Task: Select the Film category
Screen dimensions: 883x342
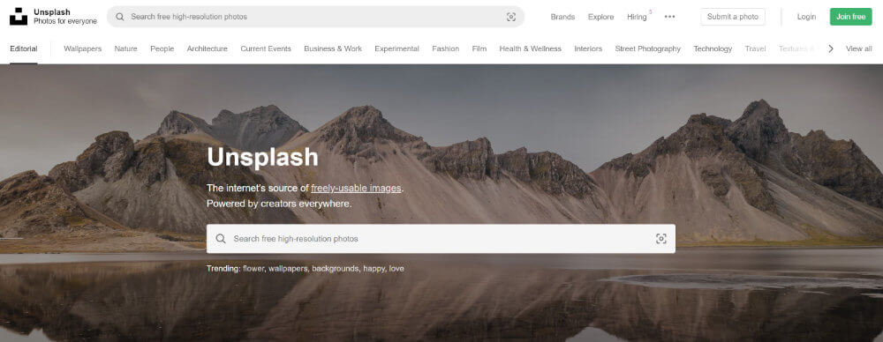Action: tap(479, 49)
